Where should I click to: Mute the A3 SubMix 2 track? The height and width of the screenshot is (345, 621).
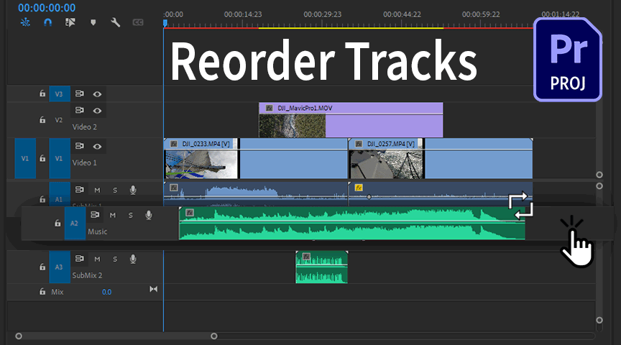point(97,259)
